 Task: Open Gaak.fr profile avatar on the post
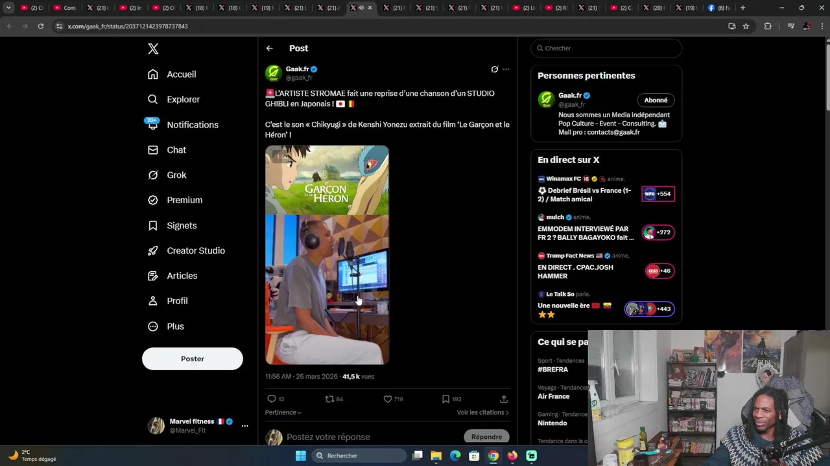click(x=273, y=73)
